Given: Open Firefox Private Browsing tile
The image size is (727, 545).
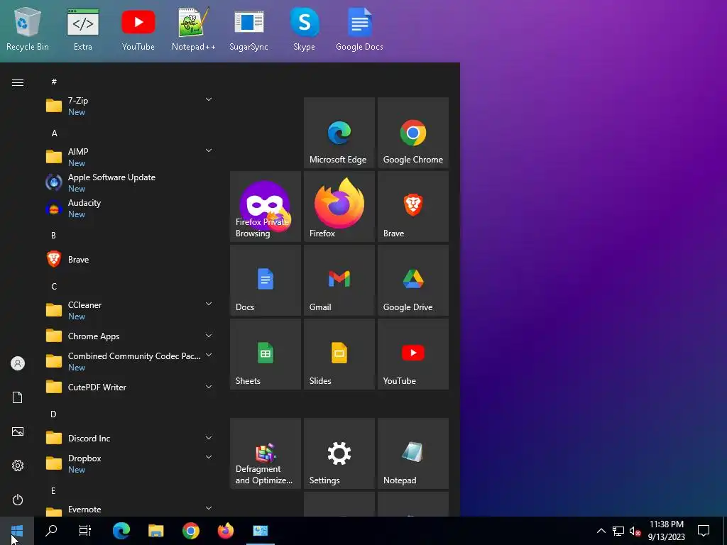Looking at the screenshot, I should tap(266, 207).
